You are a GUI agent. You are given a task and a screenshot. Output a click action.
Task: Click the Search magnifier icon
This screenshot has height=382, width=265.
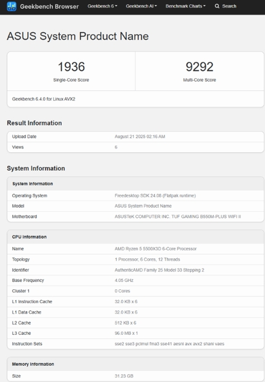click(217, 6)
